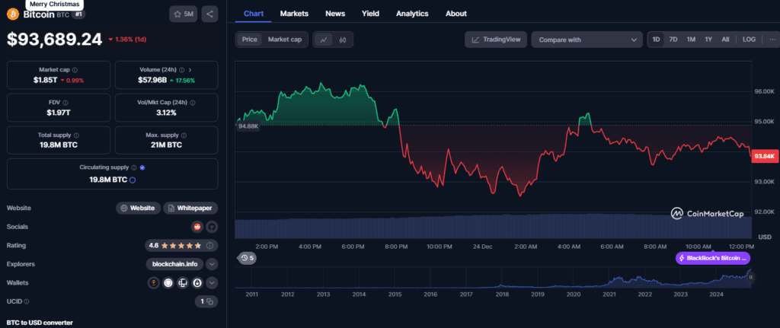Set chart range to 1D
780x328 pixels.
coord(656,40)
